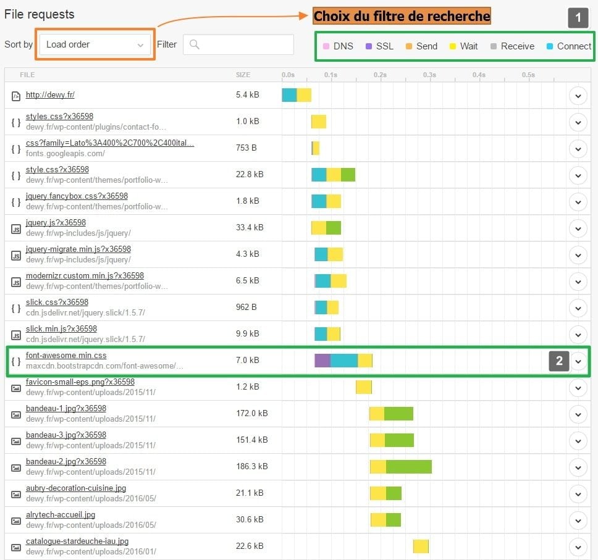598x560 pixels.
Task: Expand the jquery-migrate.min.js request details
Action: (x=578, y=255)
